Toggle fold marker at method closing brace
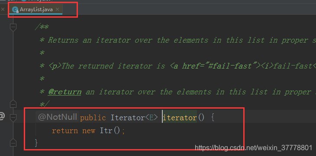Image resolution: width=316 pixels, height=156 pixels. 13,142
